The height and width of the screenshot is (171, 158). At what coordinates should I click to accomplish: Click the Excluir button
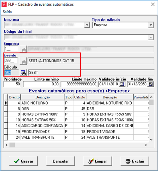point(135,161)
